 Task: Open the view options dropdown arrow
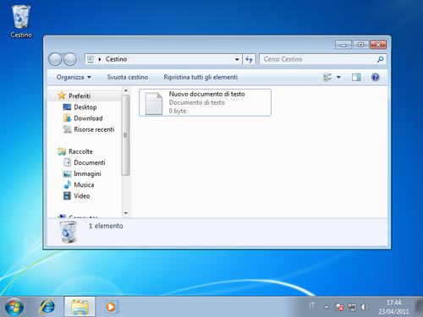coord(338,77)
